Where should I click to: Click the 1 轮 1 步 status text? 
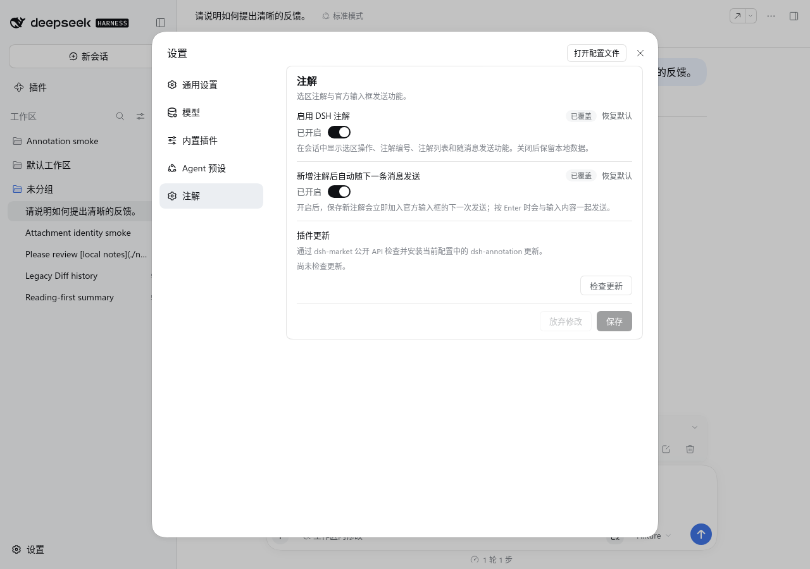(492, 560)
